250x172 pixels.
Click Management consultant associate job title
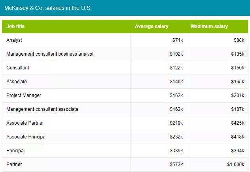(x=42, y=109)
